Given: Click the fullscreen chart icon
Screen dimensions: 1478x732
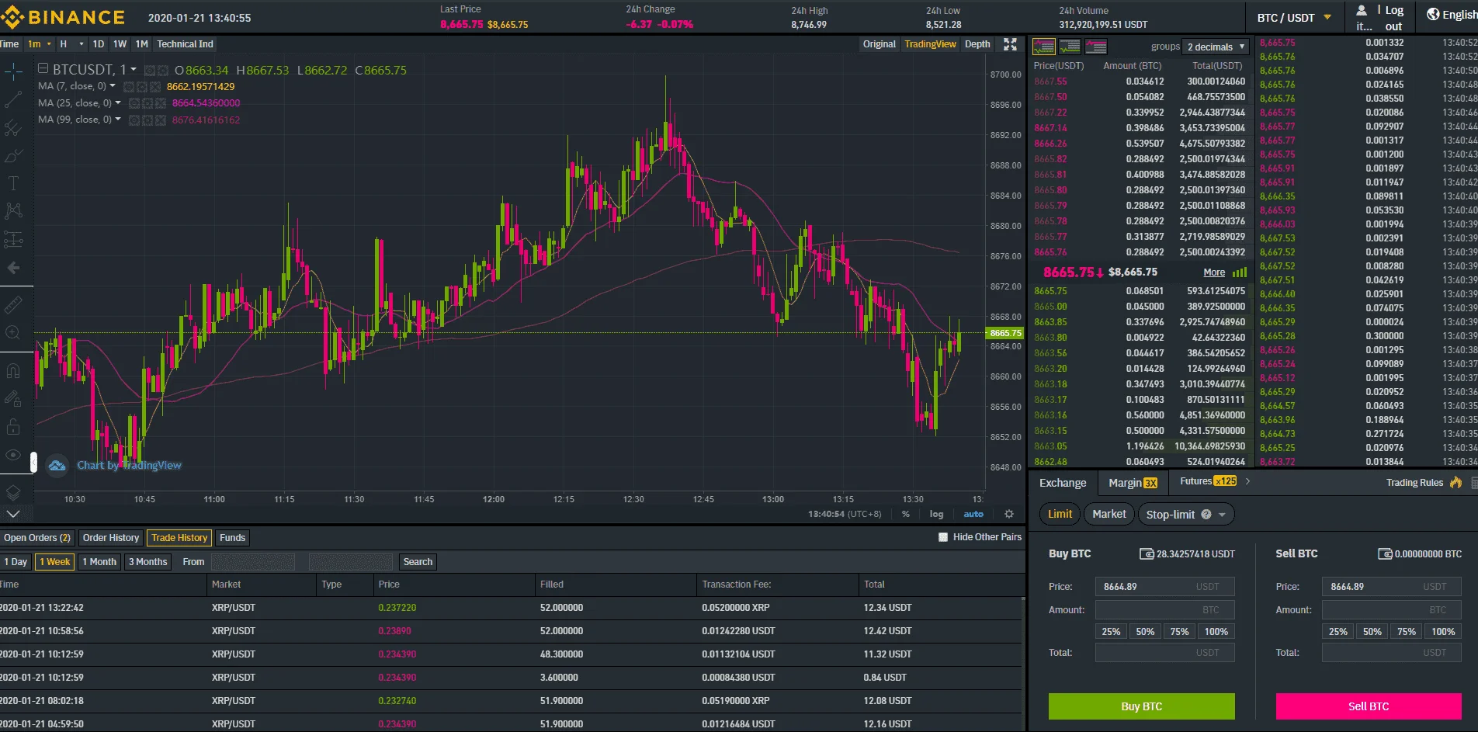Looking at the screenshot, I should point(1010,44).
